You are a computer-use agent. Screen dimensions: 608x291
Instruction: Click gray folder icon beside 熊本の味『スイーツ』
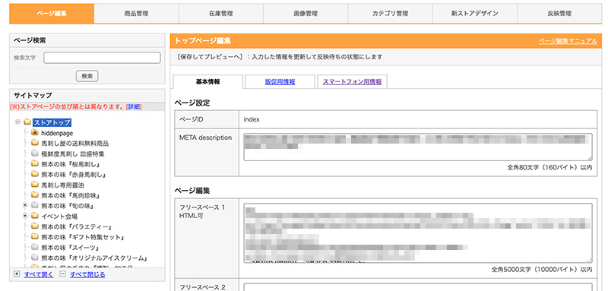tap(34, 247)
